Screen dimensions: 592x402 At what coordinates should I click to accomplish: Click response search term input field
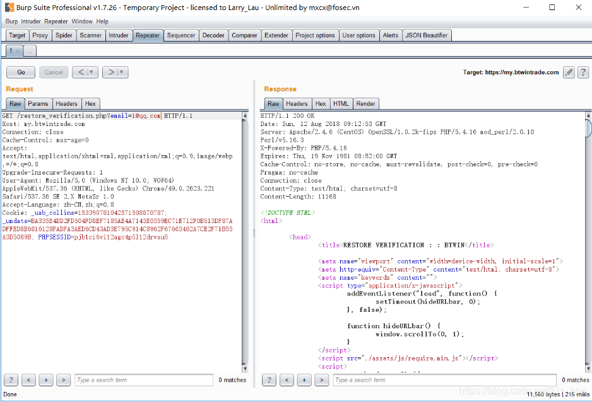[x=444, y=380]
